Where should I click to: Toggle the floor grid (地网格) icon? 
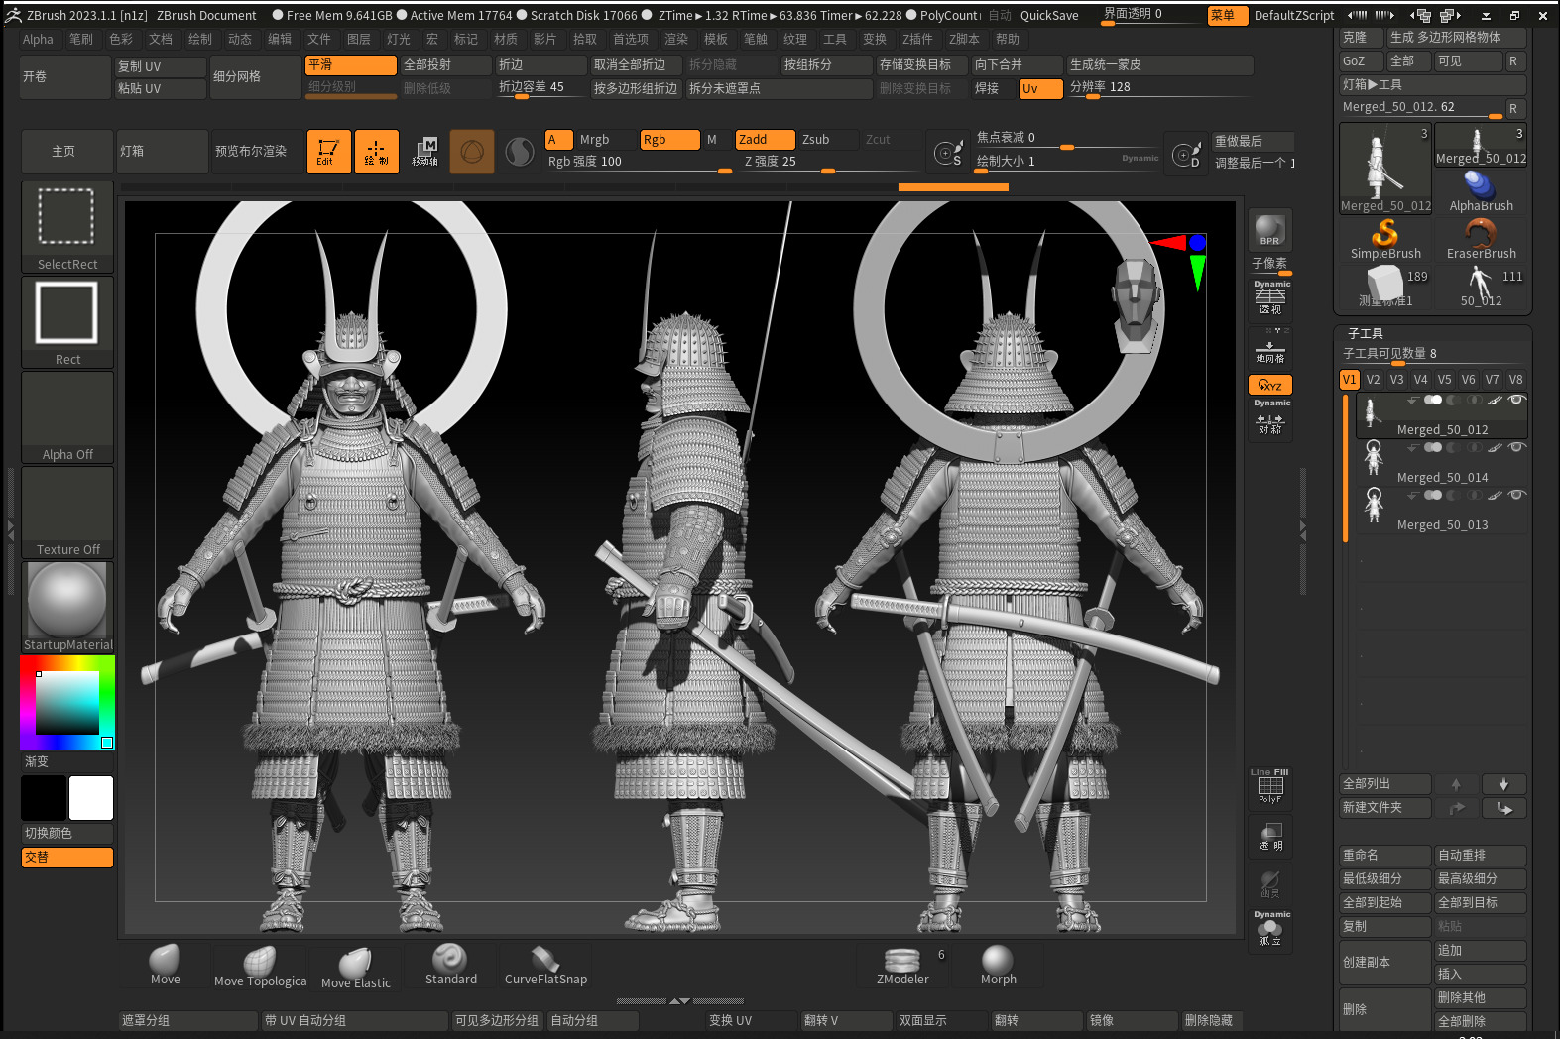pos(1270,349)
